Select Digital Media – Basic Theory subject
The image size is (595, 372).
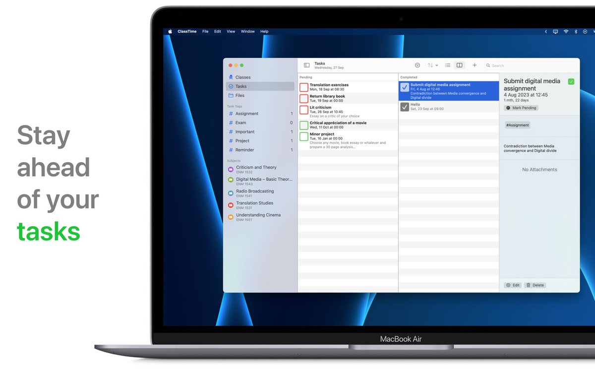click(260, 182)
